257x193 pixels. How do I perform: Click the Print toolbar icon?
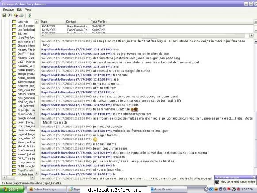pos(22,15)
